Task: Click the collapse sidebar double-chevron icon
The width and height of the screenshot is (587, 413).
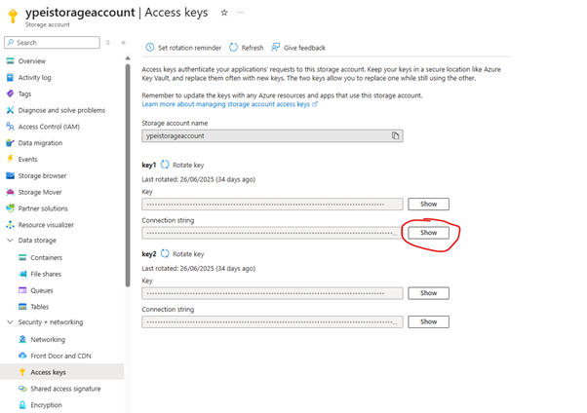Action: [123, 43]
